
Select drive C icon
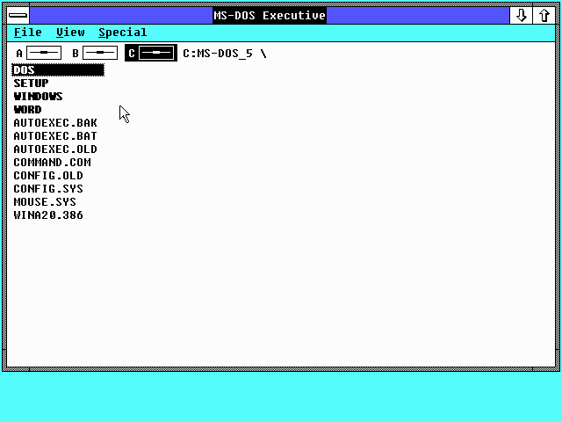click(x=151, y=53)
